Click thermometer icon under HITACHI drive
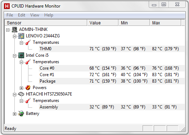Image resolution: width=189 pixels, height=135 pixels. [28, 101]
